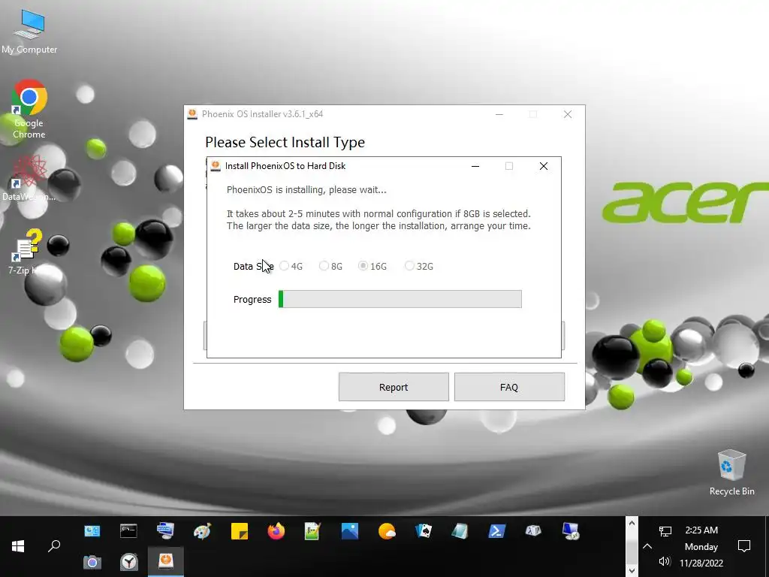The image size is (769, 577).
Task: Open the Photos app from taskbar
Action: point(350,531)
